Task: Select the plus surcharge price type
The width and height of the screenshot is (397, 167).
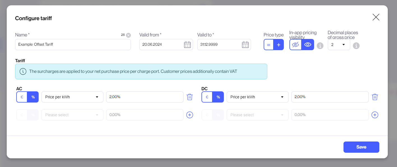Action: (278, 45)
